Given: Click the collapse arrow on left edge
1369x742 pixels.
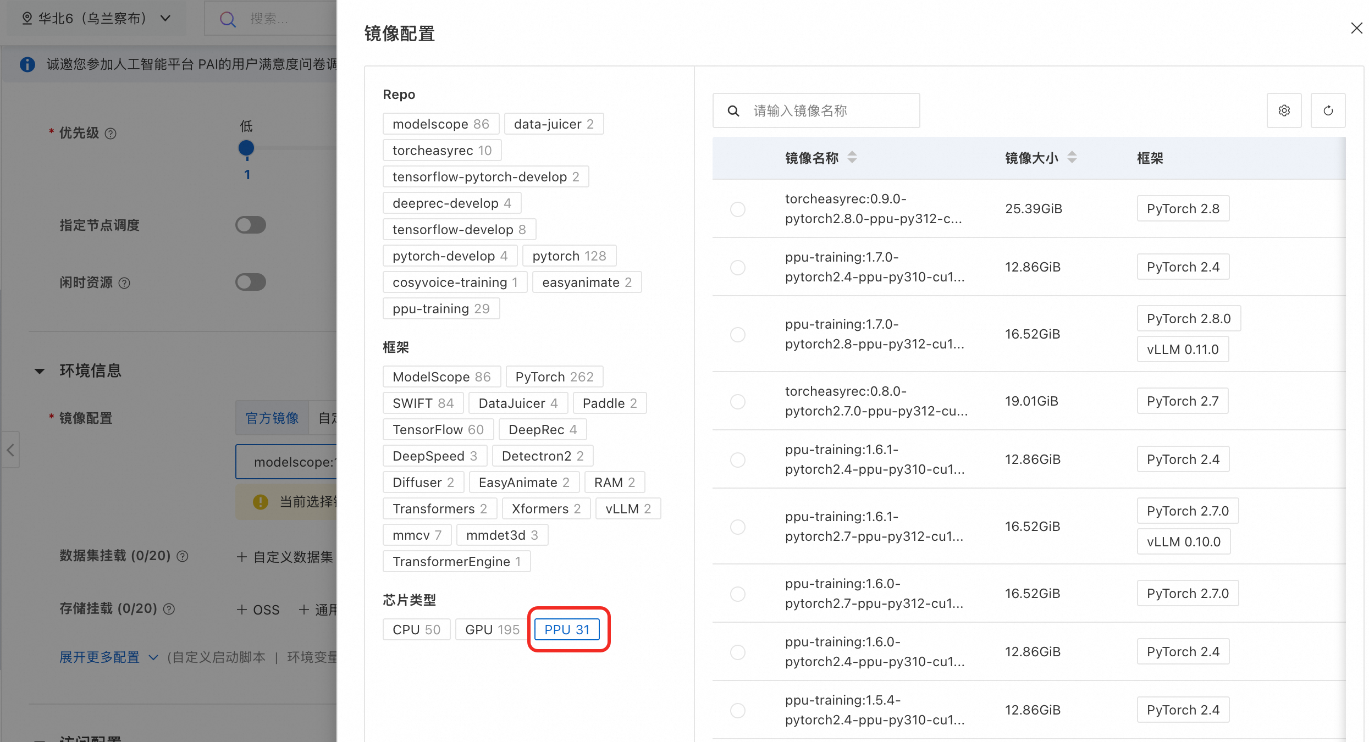Looking at the screenshot, I should [x=10, y=450].
